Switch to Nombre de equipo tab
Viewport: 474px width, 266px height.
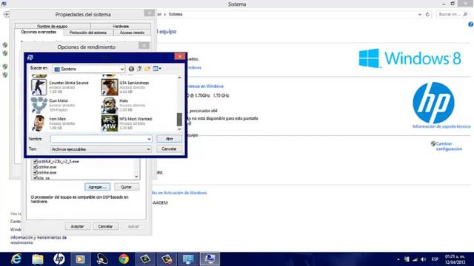point(53,27)
